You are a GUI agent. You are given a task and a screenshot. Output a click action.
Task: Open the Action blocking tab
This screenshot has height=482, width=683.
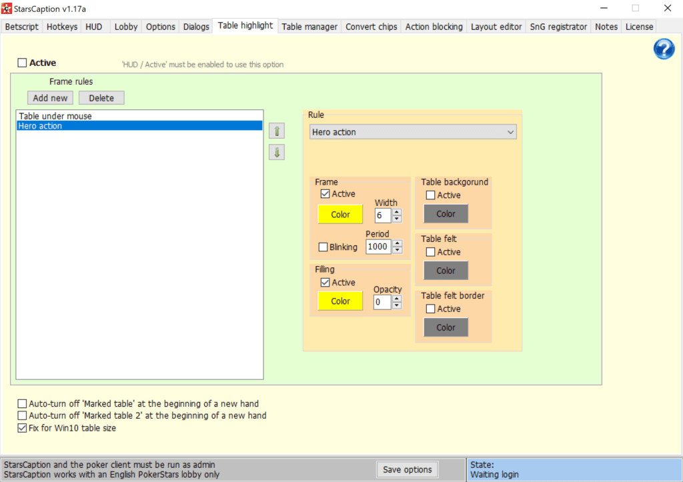pyautogui.click(x=434, y=27)
